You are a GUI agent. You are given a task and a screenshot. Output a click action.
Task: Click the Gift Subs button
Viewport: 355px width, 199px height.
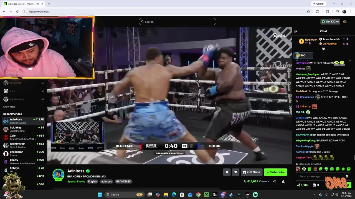pyautogui.click(x=252, y=172)
